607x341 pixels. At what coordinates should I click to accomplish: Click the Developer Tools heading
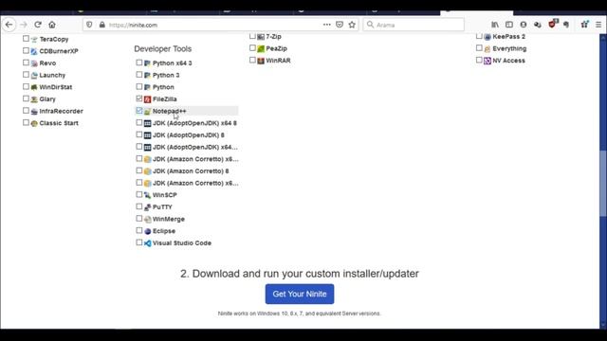162,48
